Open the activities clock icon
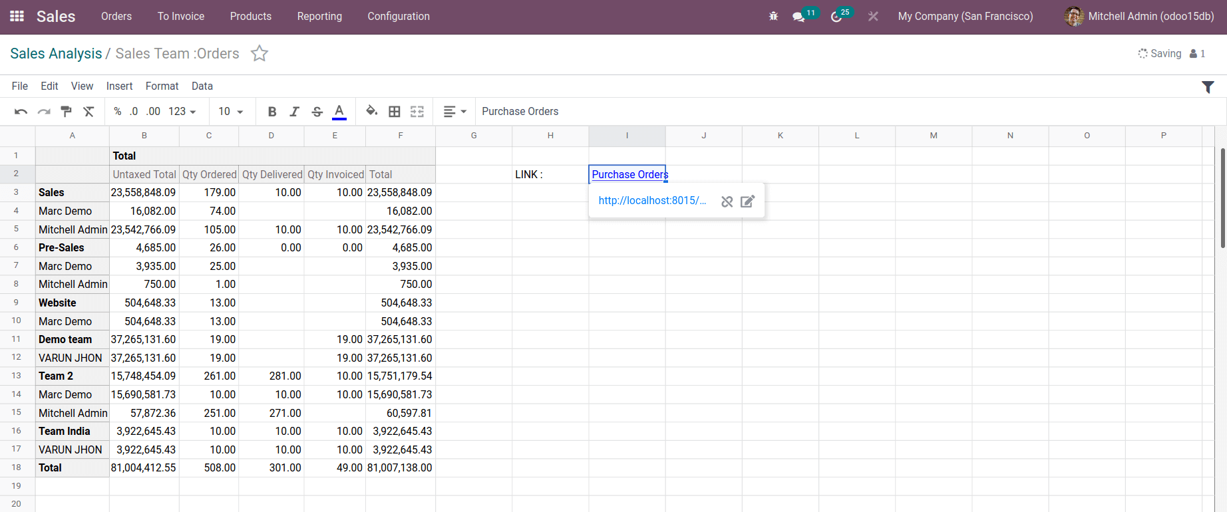This screenshot has width=1227, height=512. (836, 17)
